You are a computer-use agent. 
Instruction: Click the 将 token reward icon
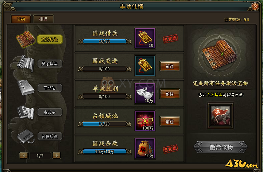[145, 66]
